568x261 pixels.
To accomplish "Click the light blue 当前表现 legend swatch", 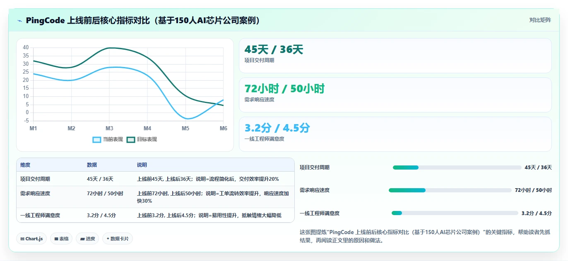I will click(x=96, y=140).
